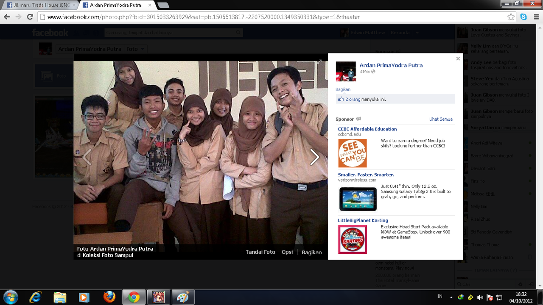
Task: Click the chat search Cari field
Action: pos(486,284)
